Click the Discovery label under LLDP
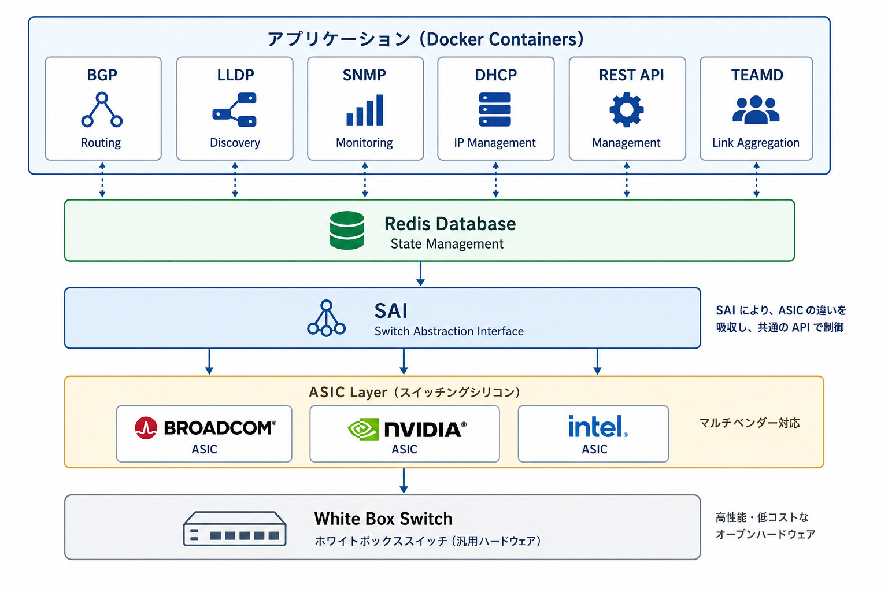This screenshot has width=888, height=592. tap(235, 143)
